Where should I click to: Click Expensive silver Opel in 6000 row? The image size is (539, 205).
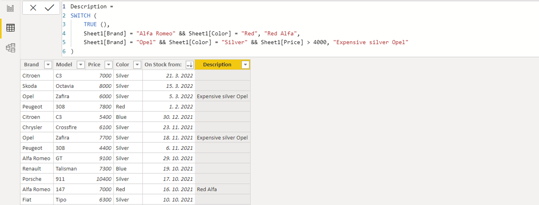pos(222,96)
